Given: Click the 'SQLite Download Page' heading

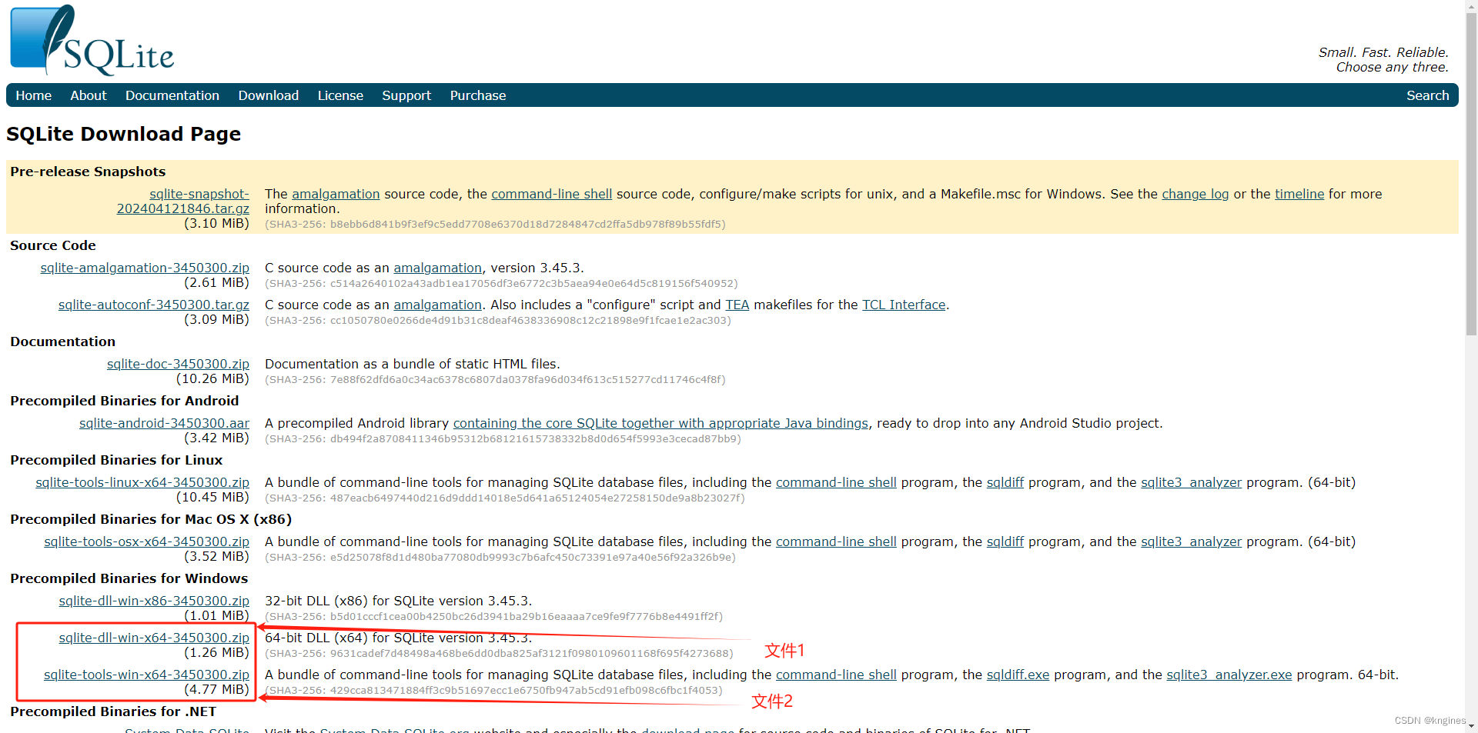Looking at the screenshot, I should pos(123,134).
